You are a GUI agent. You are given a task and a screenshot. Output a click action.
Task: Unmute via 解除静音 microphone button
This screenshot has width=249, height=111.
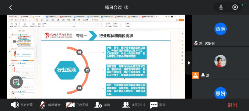point(50,105)
